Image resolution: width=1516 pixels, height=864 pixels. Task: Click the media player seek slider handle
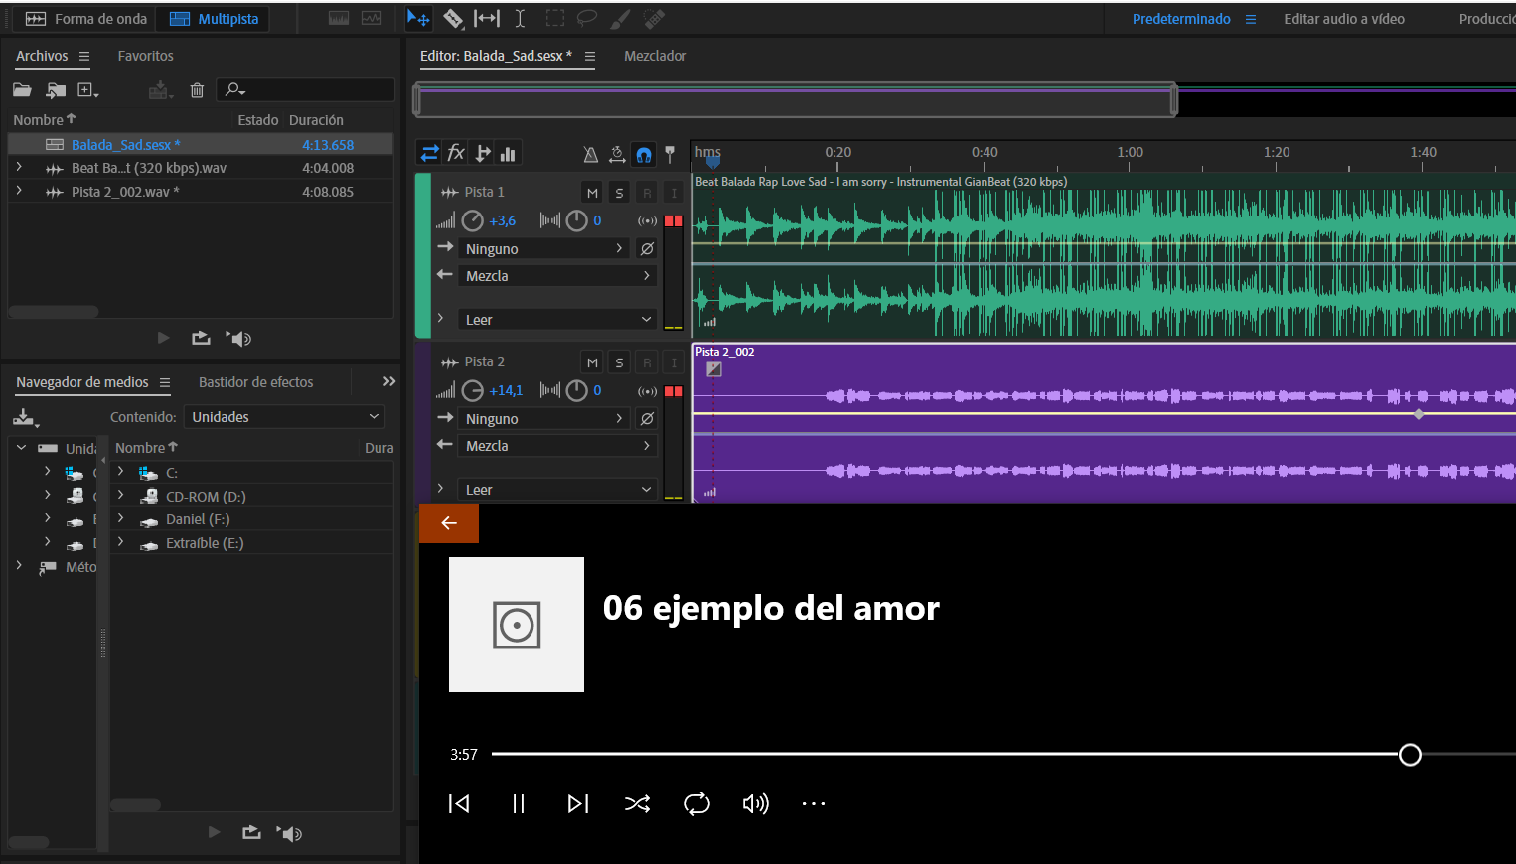[1410, 755]
